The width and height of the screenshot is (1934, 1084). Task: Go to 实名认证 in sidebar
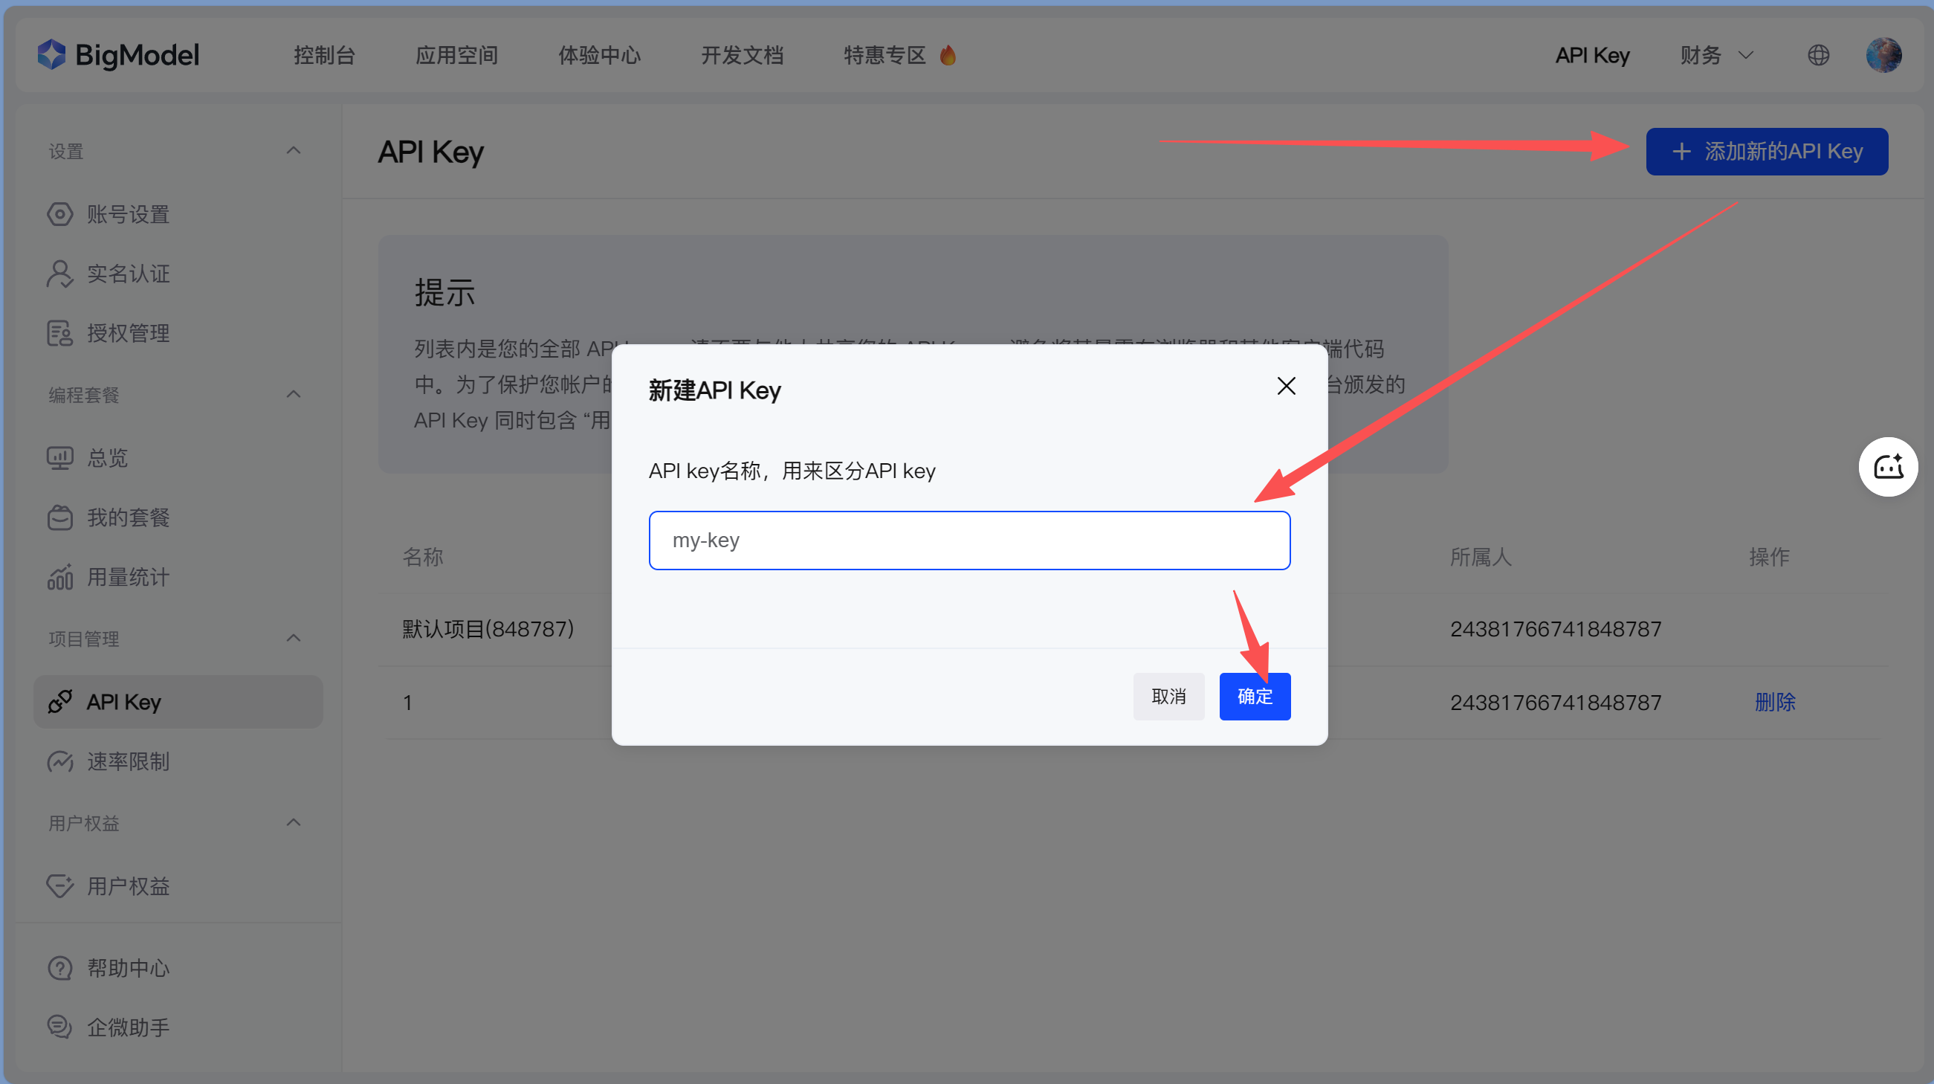(128, 274)
